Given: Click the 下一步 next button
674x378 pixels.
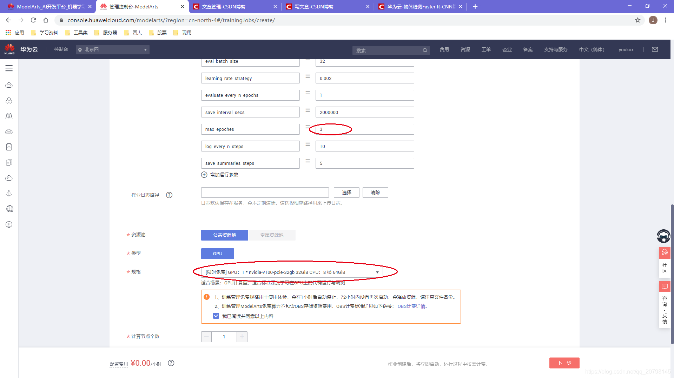Looking at the screenshot, I should click(564, 363).
